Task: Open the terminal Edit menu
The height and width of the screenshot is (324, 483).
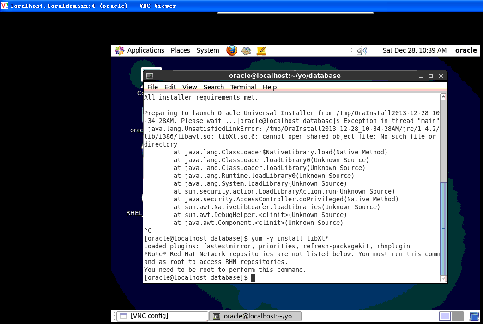Action: pos(170,87)
